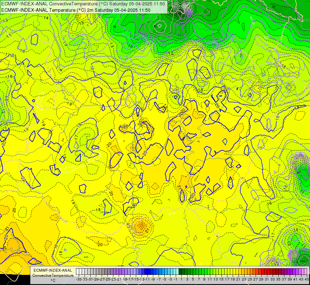Click legend scale value 11
Image resolution: width=310 pixels, height=285 pixels.
pos(210,279)
